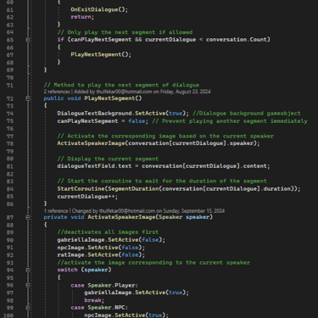The height and width of the screenshot is (318, 318).
Task: Click the ActivateSpeakerImage call on line 78
Action: coord(159,143)
